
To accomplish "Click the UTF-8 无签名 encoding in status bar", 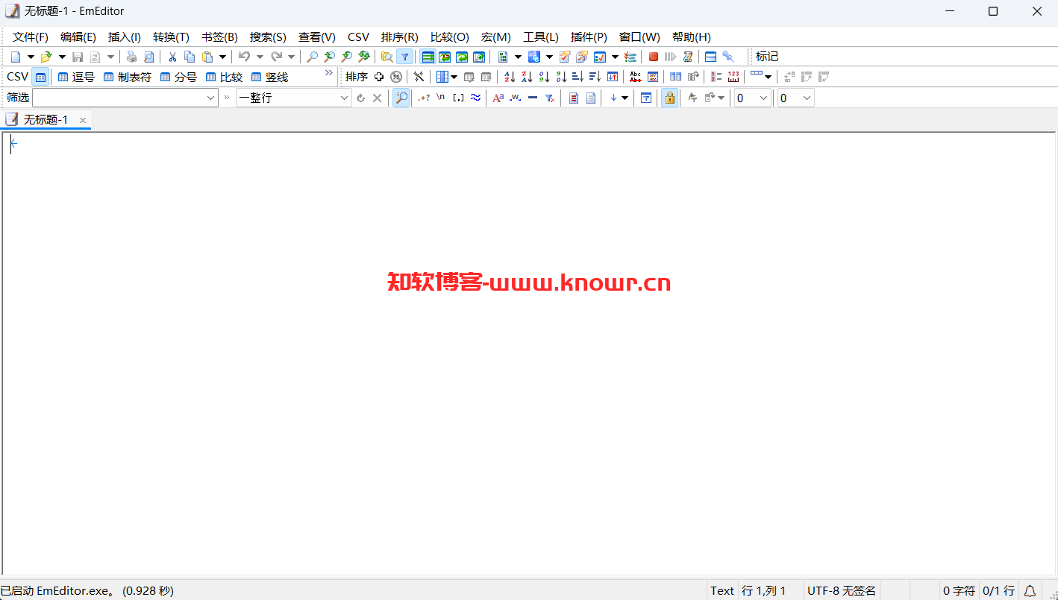I will pyautogui.click(x=842, y=590).
